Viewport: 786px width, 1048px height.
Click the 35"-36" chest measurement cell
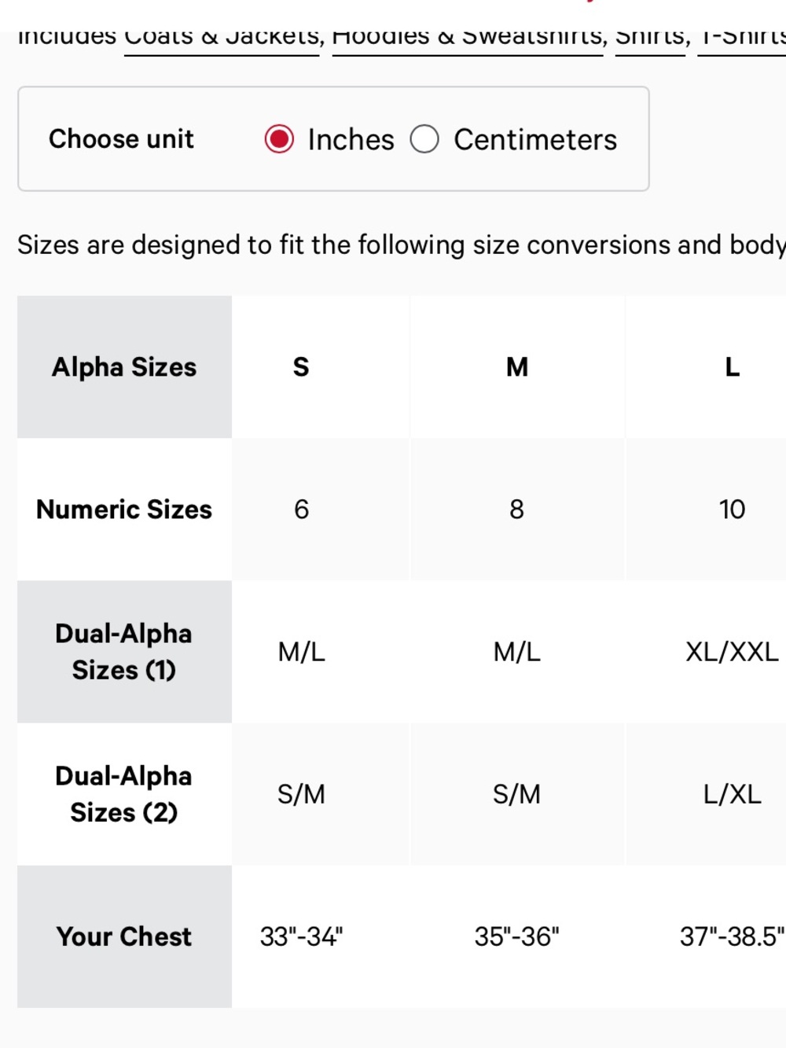point(517,936)
